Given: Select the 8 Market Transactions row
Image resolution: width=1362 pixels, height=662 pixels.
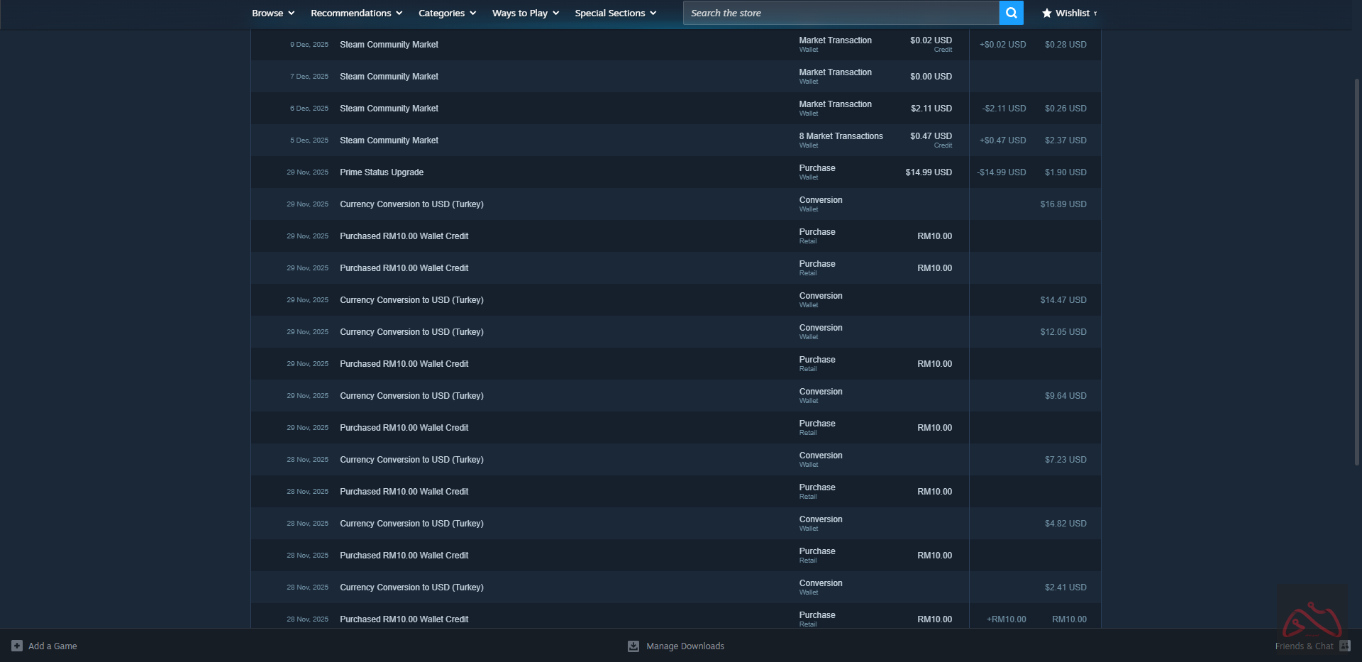Looking at the screenshot, I should click(x=841, y=136).
